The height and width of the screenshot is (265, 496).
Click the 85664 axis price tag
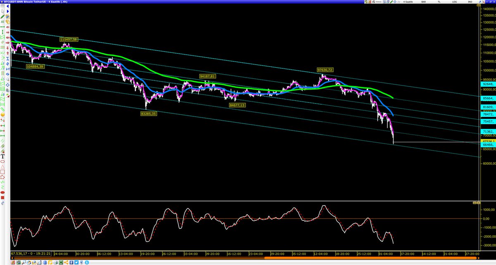(x=488, y=99)
